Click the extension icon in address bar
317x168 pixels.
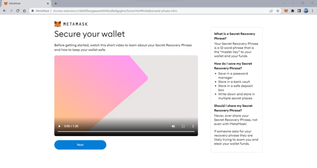point(32,11)
